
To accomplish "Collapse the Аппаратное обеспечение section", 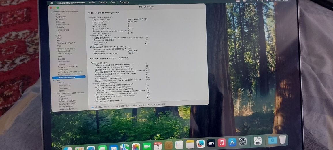I will 51,12.
